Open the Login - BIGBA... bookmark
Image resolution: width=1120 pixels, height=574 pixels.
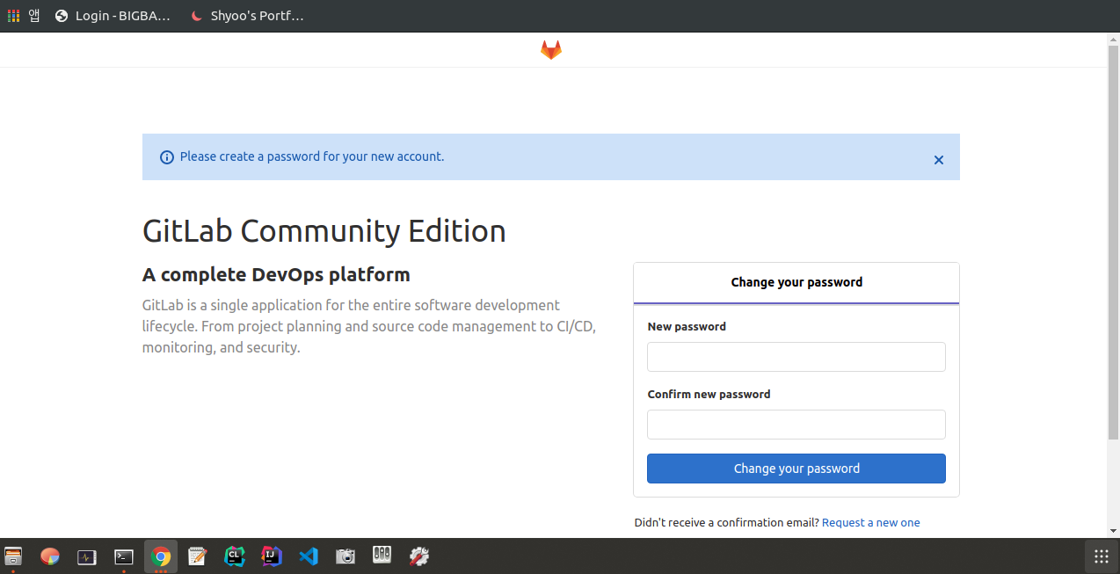(113, 16)
